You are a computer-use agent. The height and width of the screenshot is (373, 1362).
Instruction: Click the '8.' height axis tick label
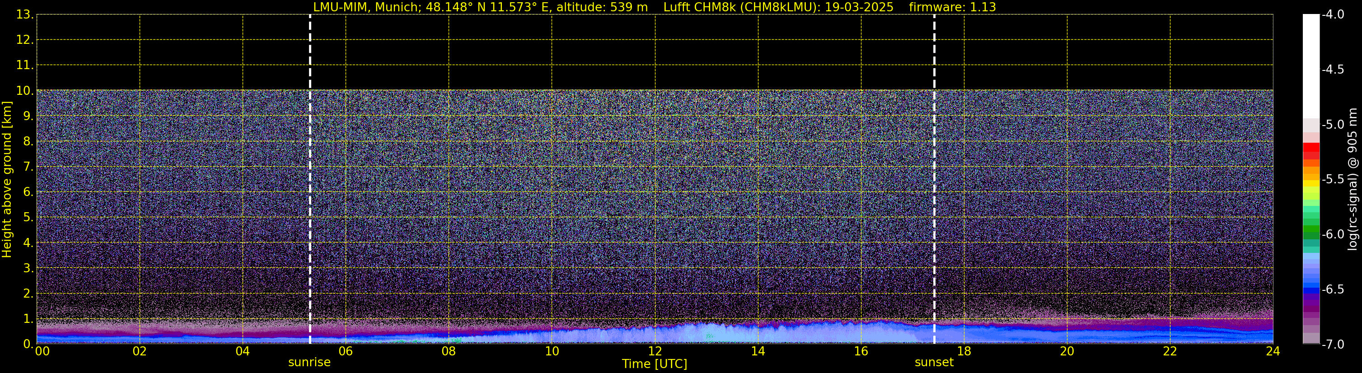[28, 142]
